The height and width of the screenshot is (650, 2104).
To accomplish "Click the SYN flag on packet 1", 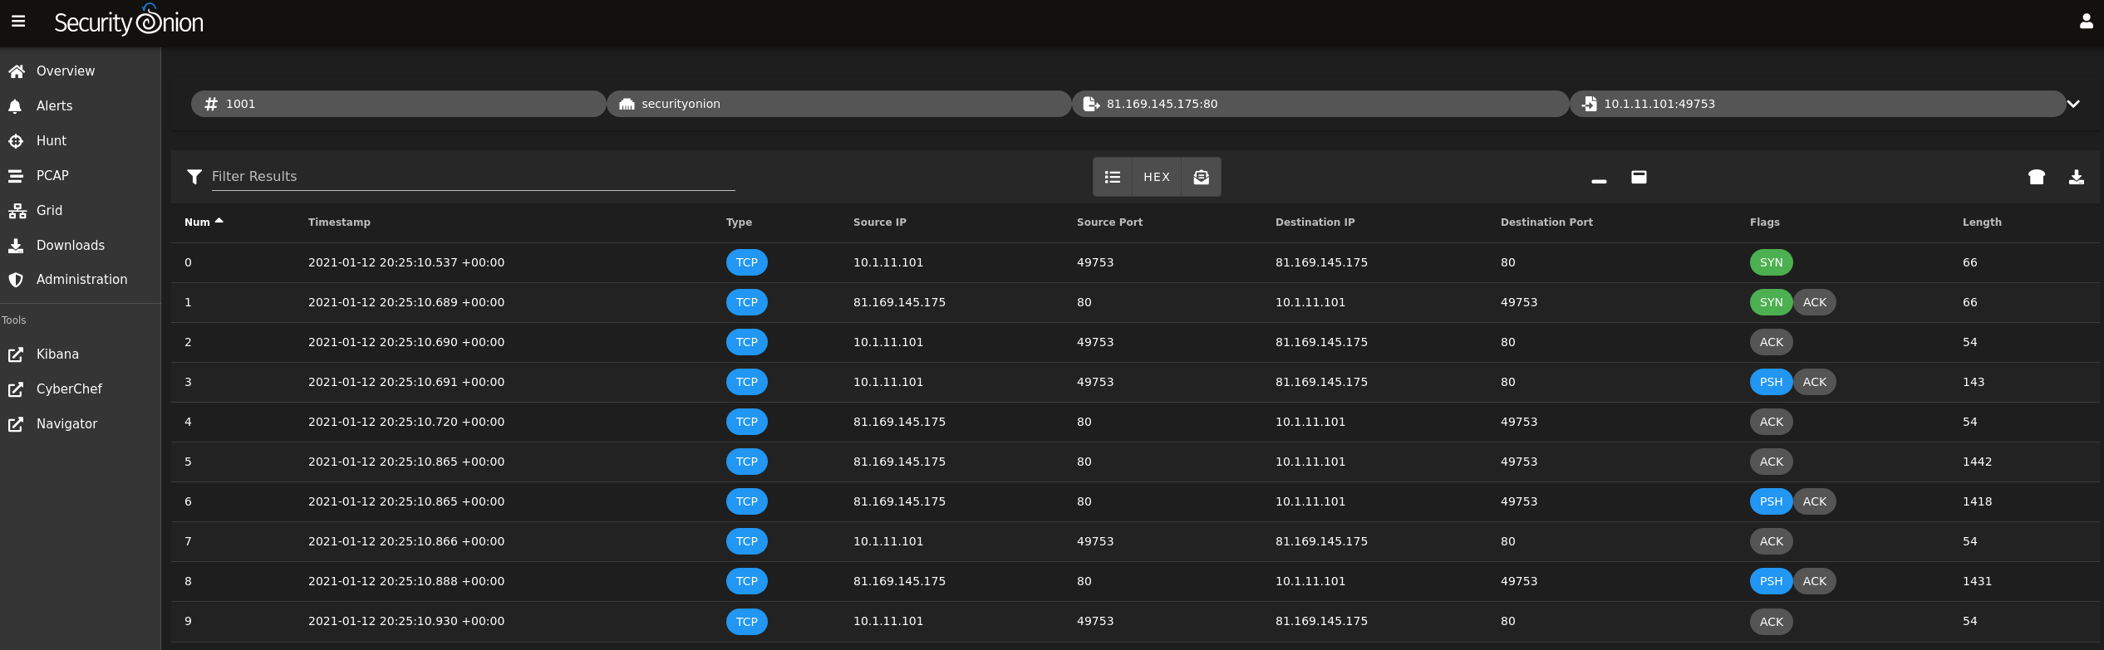I will (1771, 302).
